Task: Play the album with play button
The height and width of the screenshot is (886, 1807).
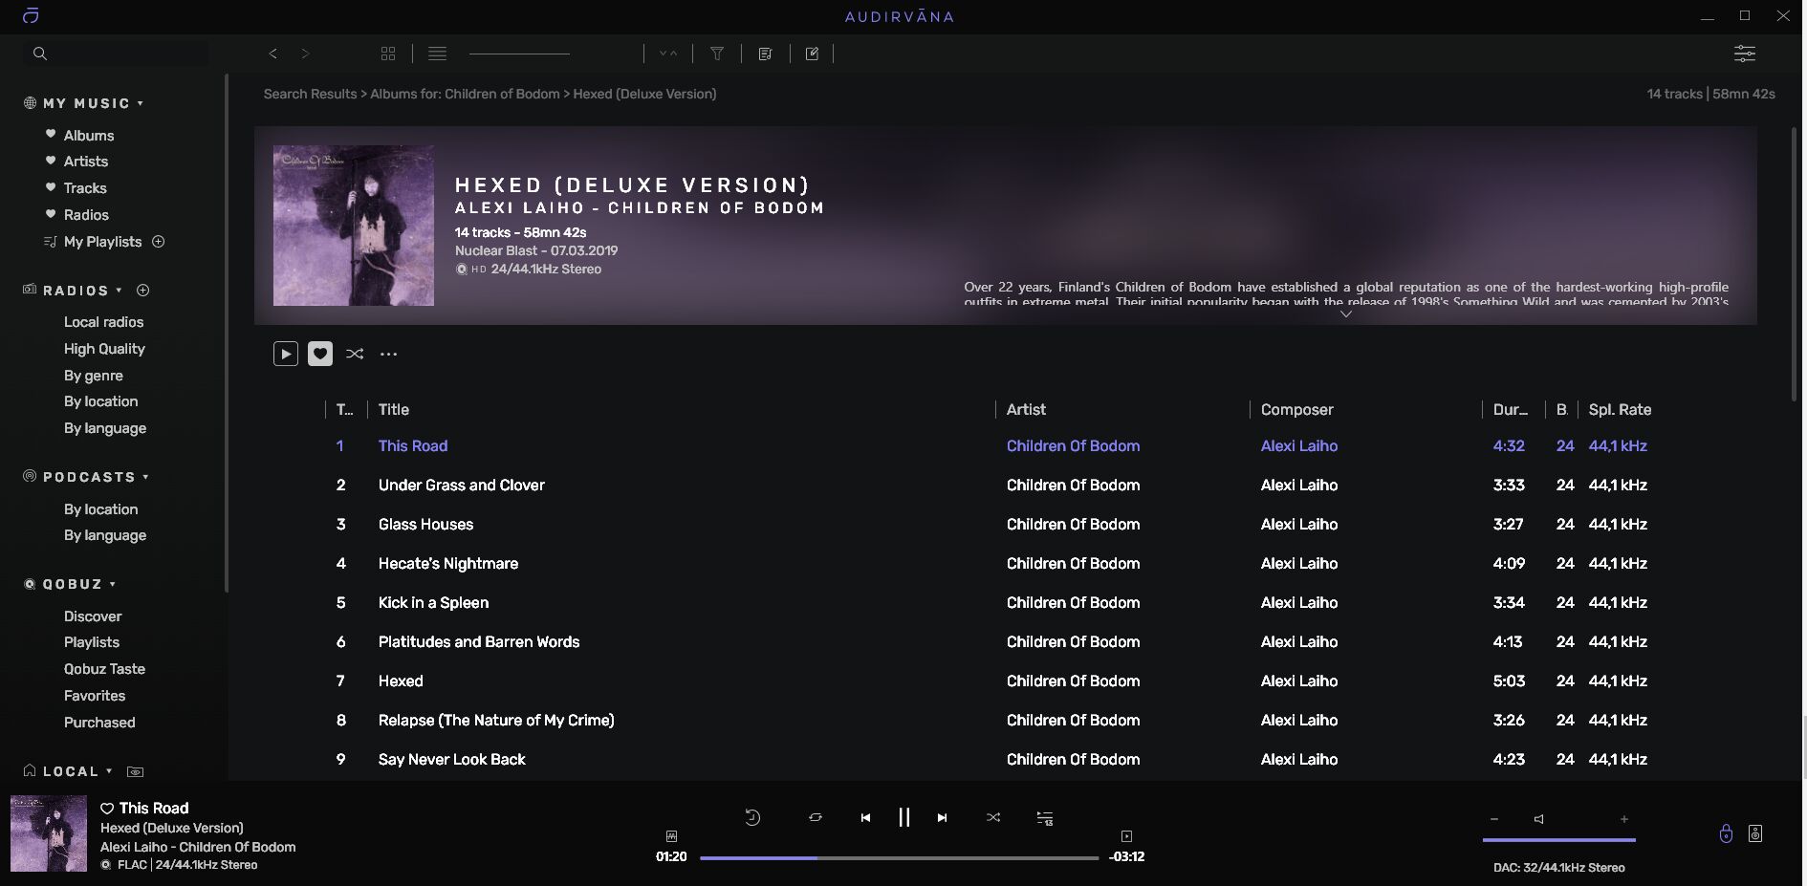Action: [x=285, y=354]
